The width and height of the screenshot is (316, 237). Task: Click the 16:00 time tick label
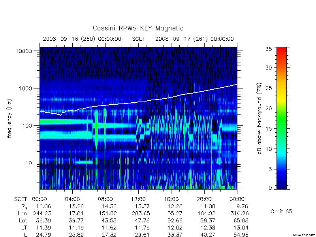coord(171,199)
